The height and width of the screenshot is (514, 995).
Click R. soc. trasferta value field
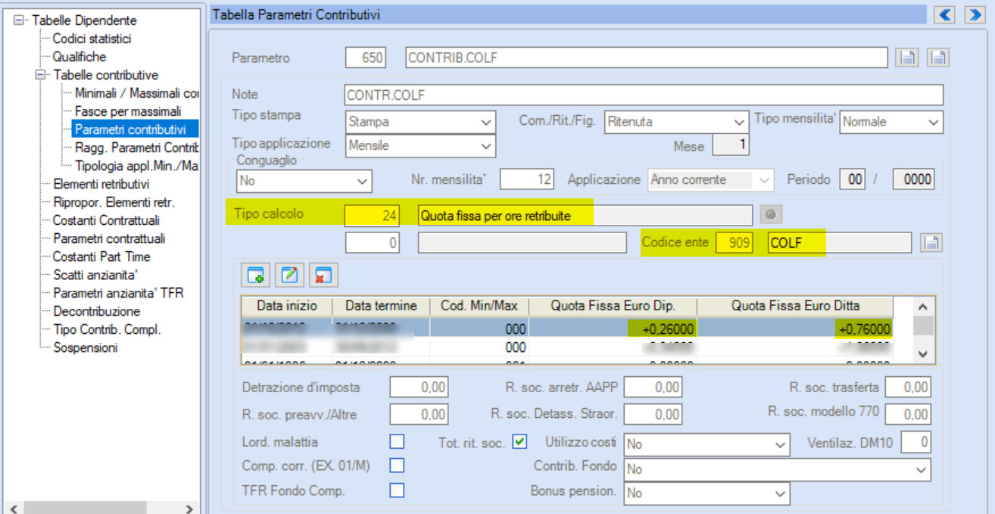point(908,388)
